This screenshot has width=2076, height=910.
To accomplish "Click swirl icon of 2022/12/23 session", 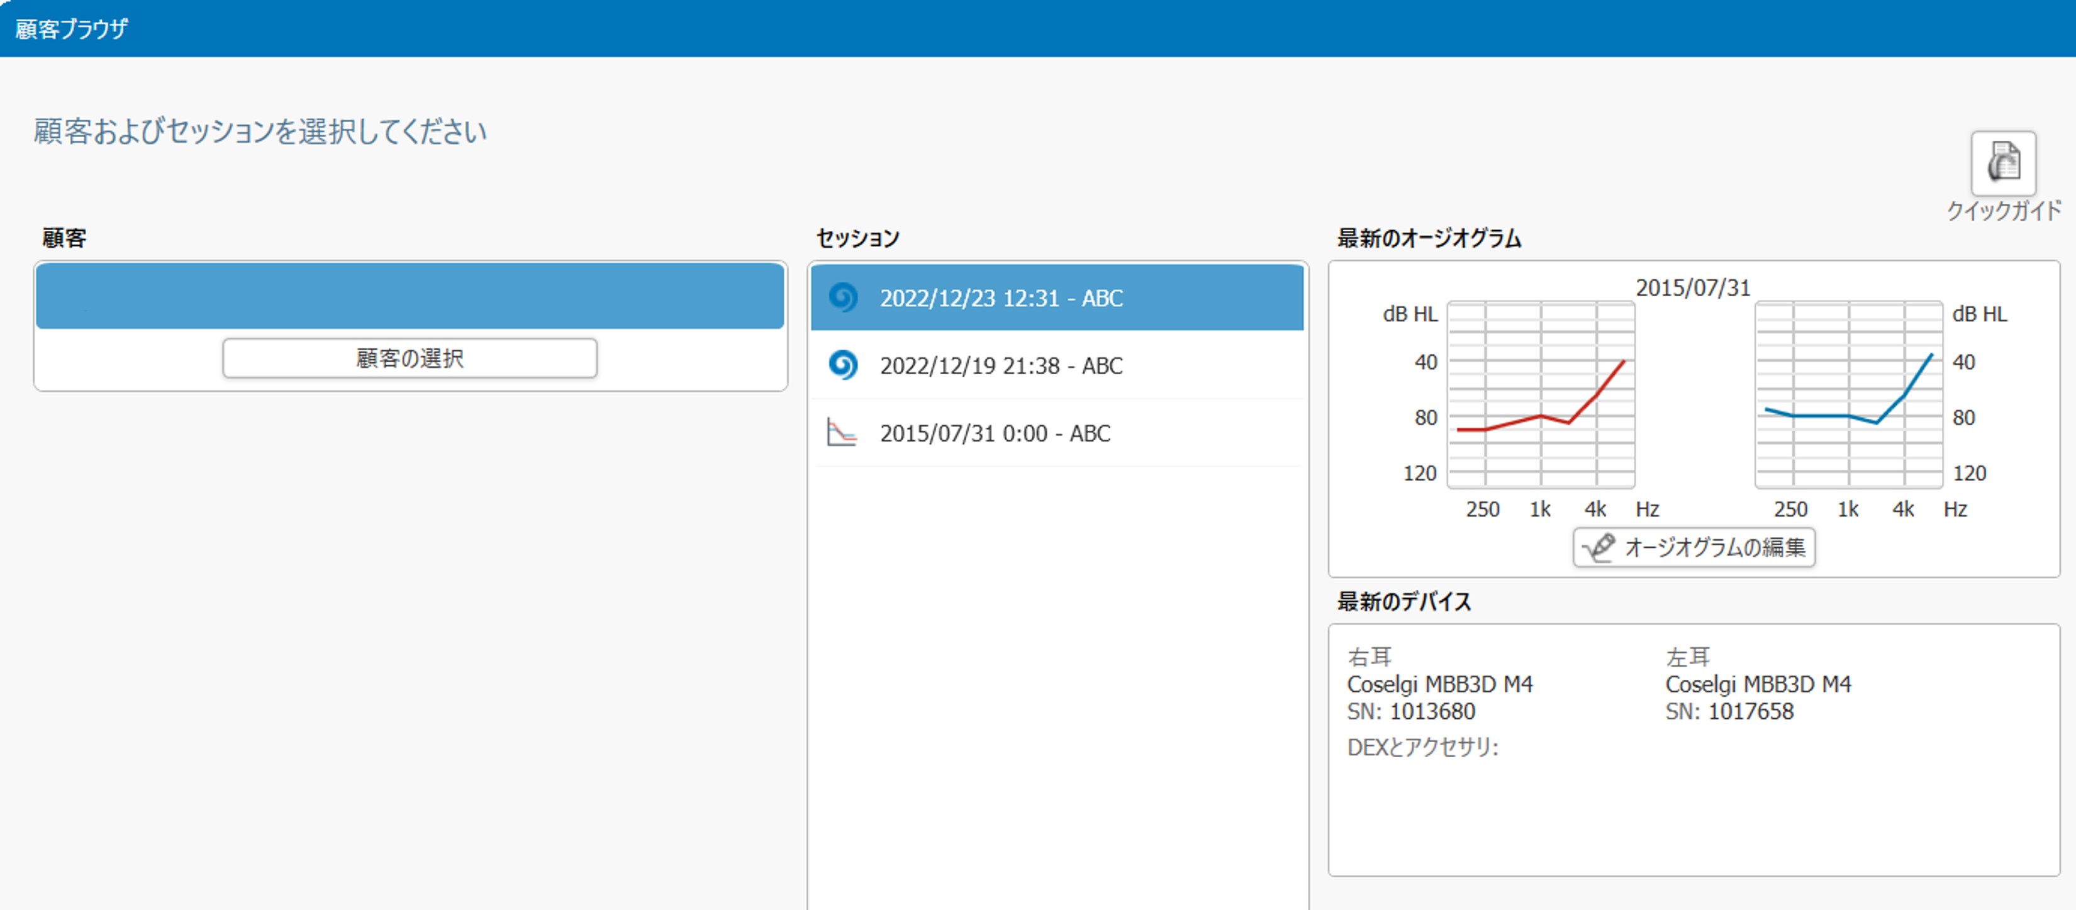I will [x=843, y=298].
